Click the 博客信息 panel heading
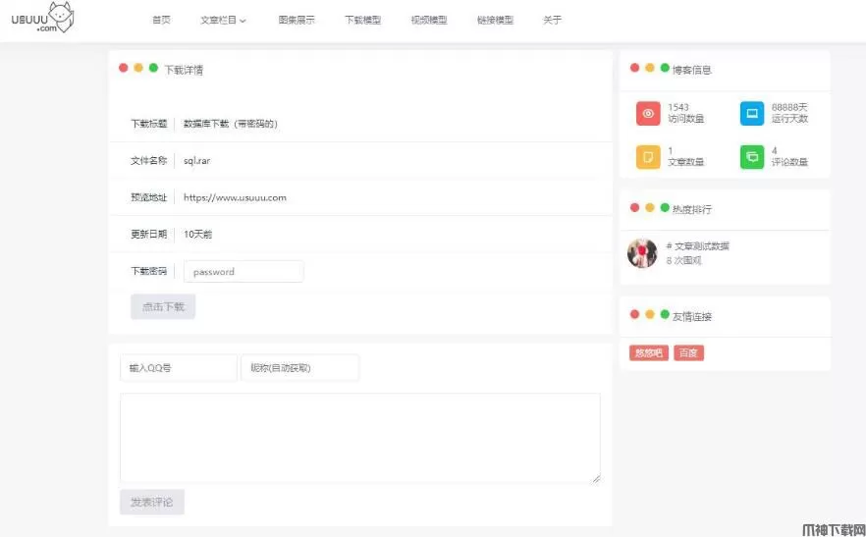866x537 pixels. (x=692, y=70)
